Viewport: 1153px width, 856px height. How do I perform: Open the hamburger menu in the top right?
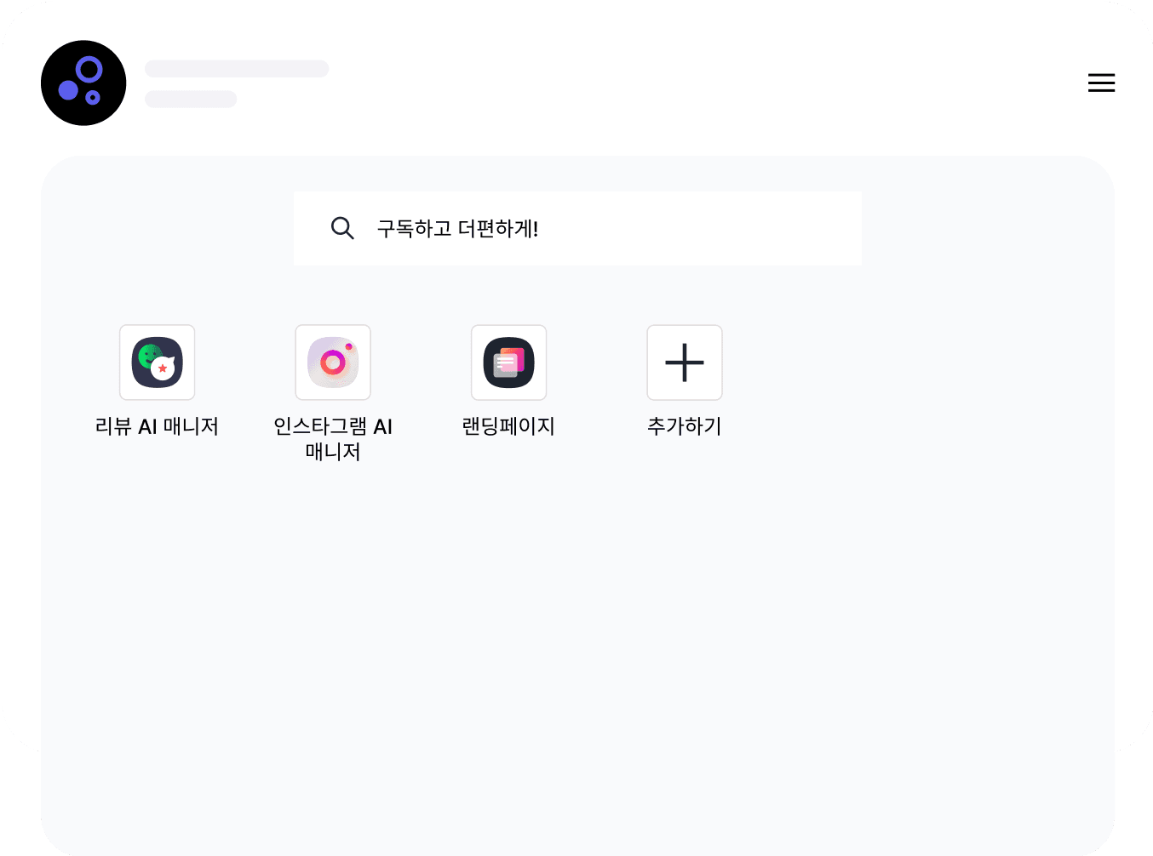[1101, 83]
